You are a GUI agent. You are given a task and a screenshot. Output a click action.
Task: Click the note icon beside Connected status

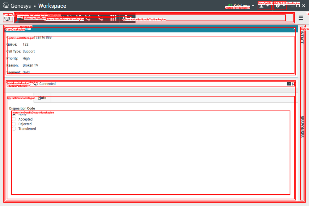[x=289, y=84]
